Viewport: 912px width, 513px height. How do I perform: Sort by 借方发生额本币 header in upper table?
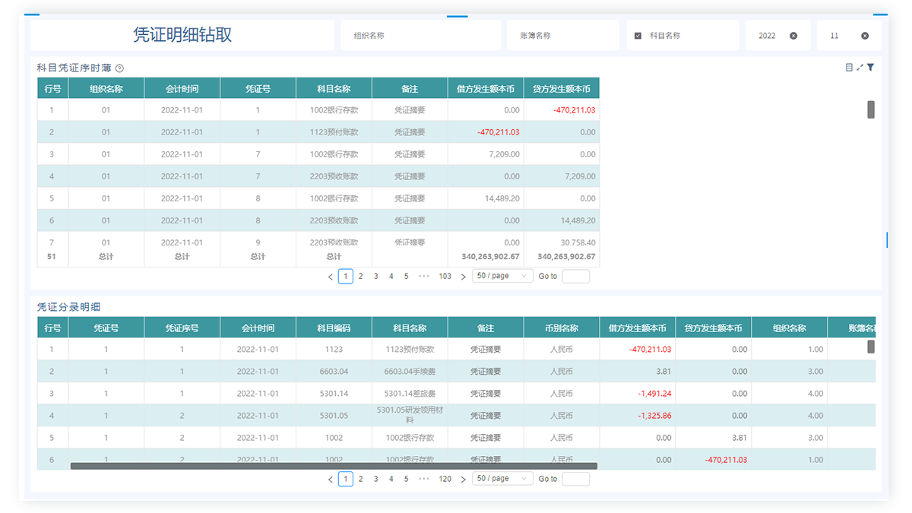tap(485, 89)
